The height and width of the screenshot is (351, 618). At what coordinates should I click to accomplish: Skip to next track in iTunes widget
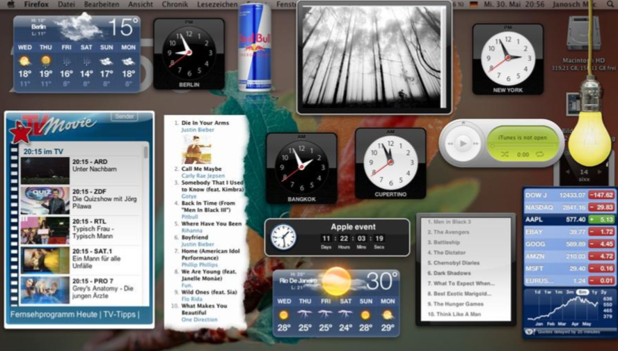[476, 143]
